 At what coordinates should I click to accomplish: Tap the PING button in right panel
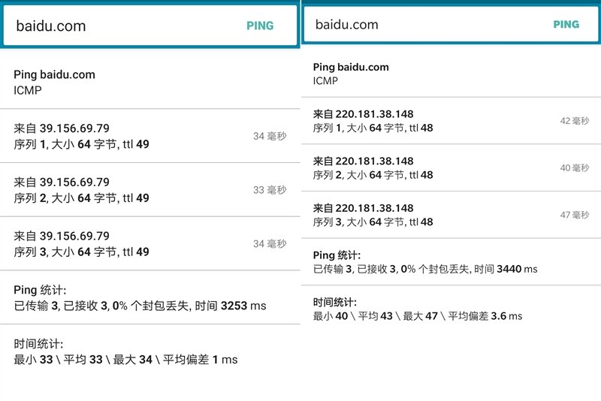click(566, 25)
